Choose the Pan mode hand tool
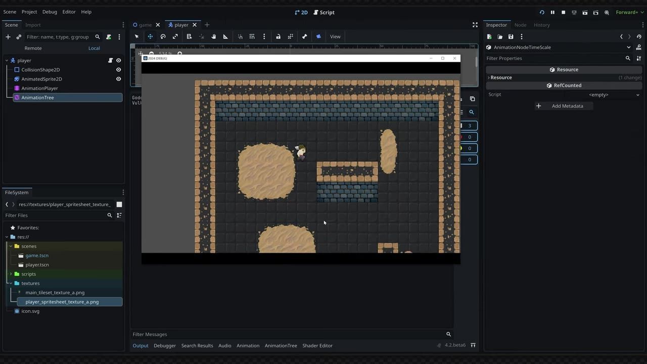Image resolution: width=647 pixels, height=364 pixels. pos(213,36)
